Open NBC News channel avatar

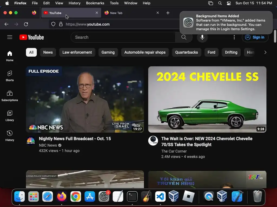31,140
